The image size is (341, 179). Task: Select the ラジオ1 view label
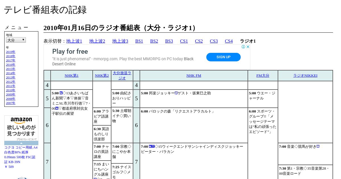[x=248, y=41]
